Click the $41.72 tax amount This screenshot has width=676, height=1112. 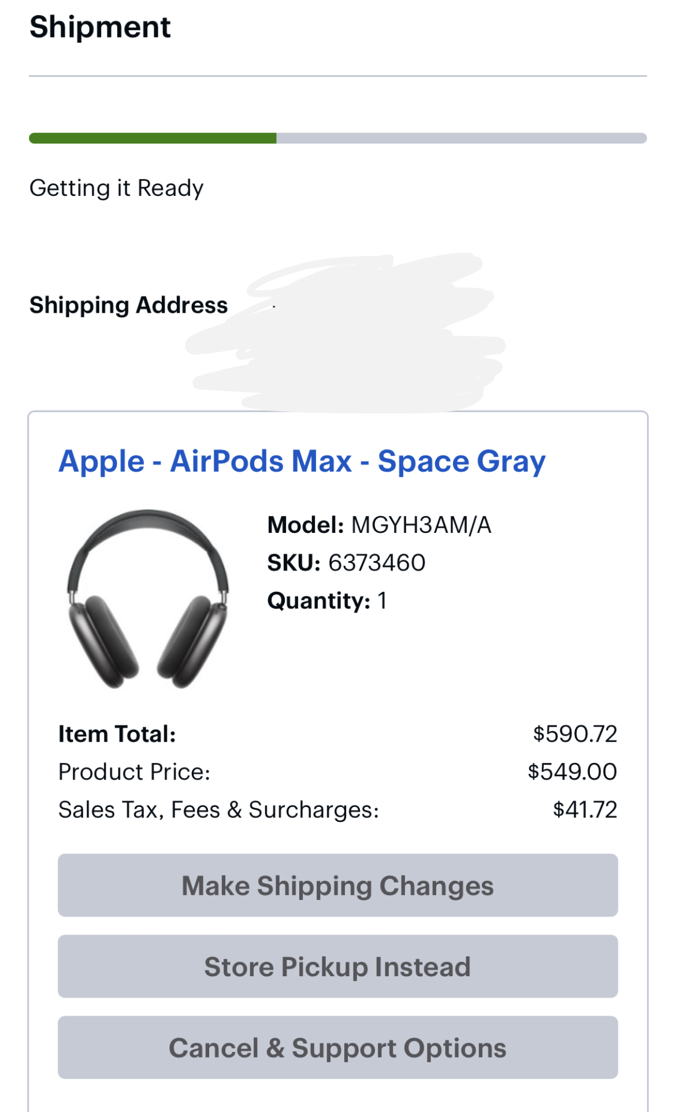[585, 810]
